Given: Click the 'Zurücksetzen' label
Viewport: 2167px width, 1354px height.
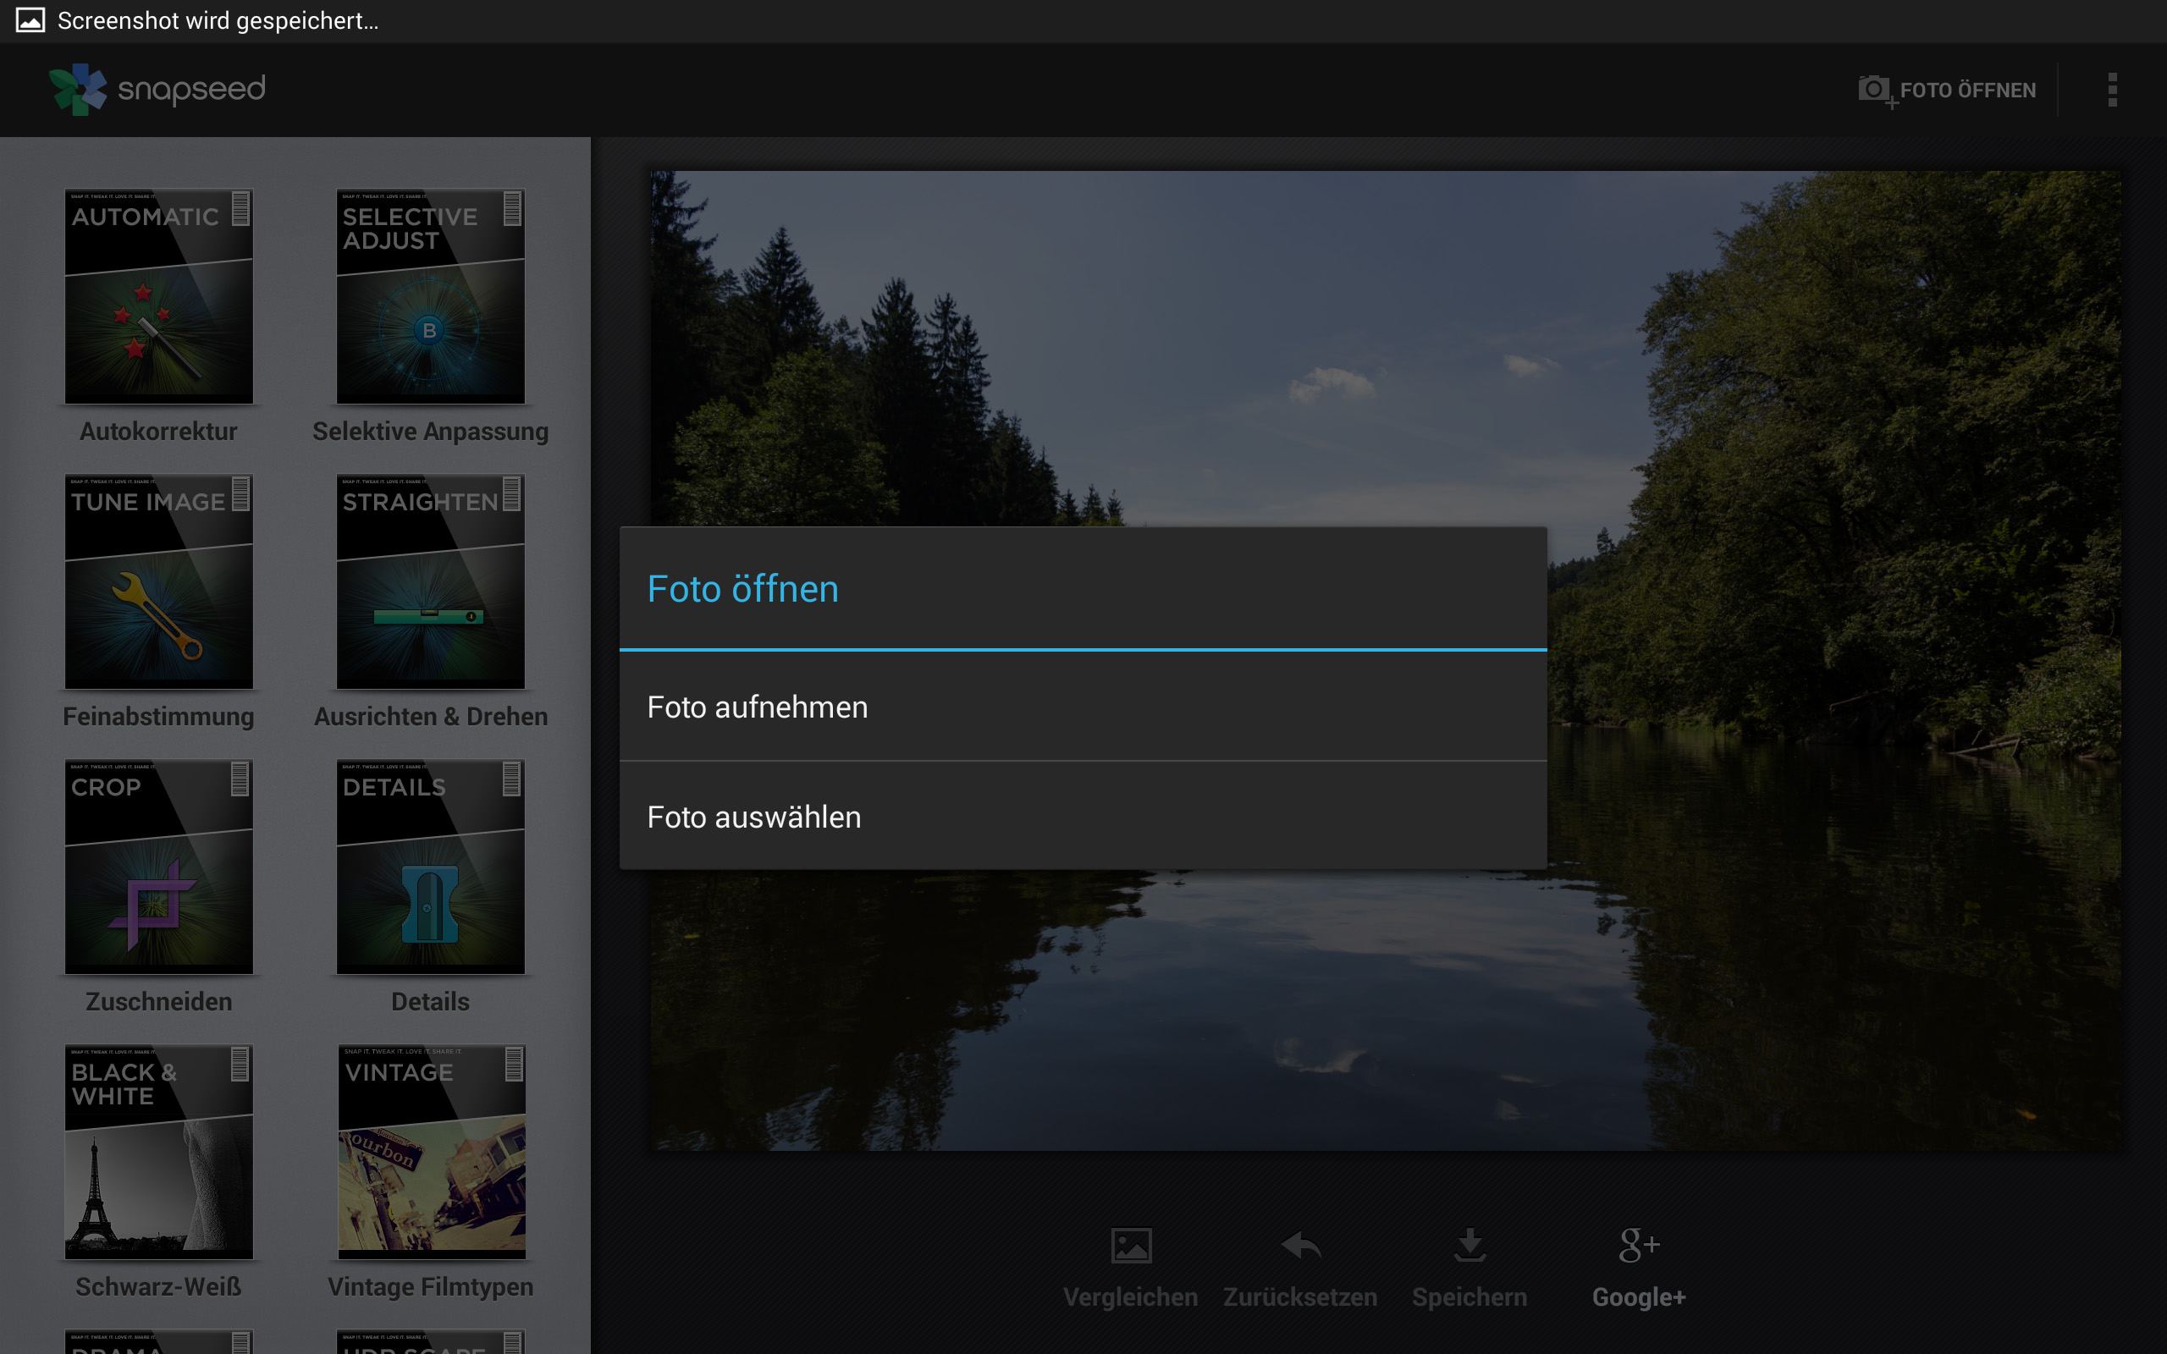Looking at the screenshot, I should (1300, 1297).
